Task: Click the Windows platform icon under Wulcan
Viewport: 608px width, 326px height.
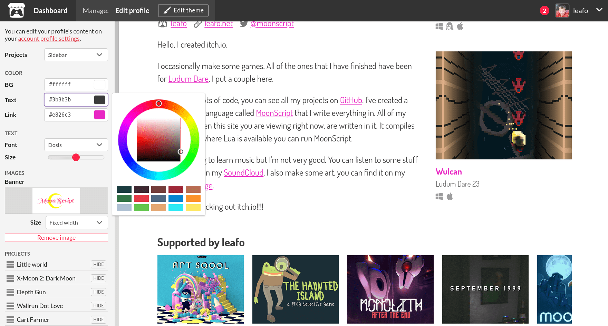Action: [439, 196]
